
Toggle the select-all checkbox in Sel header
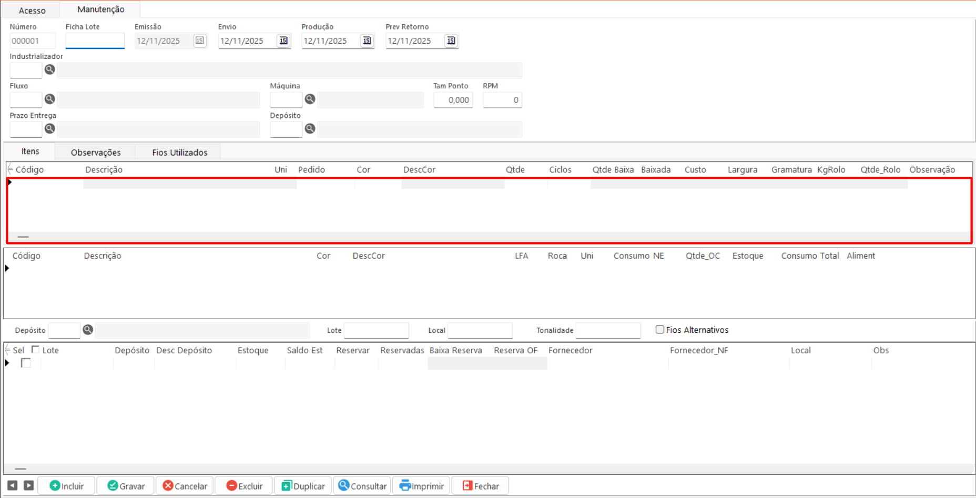pos(35,350)
